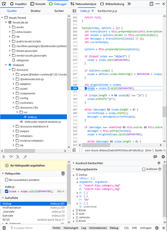167x231 pixels.
Task: Expand the extra-locales folder
Action: tap(10, 32)
